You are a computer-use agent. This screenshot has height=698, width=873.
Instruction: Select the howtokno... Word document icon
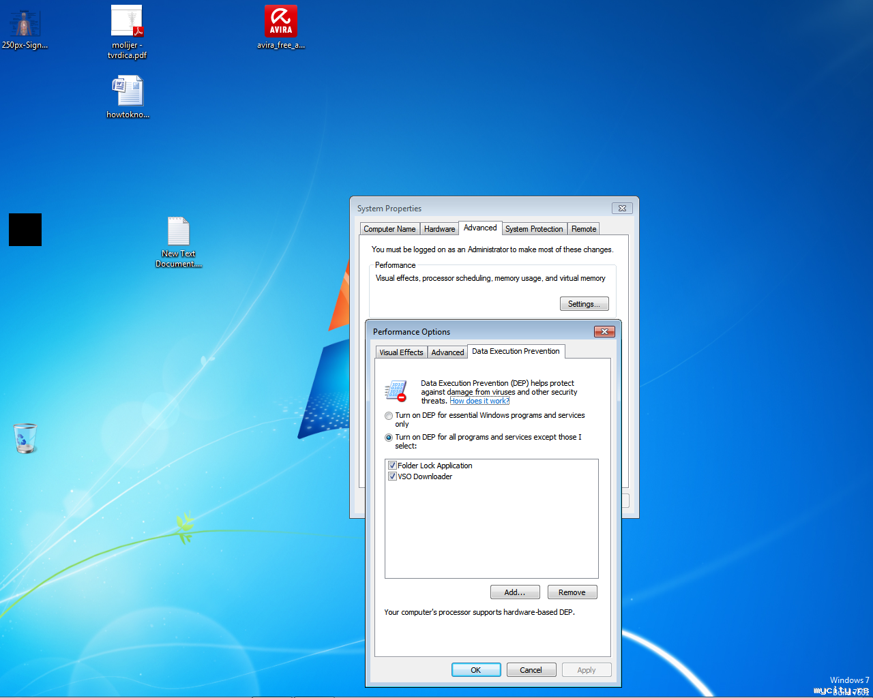(128, 96)
